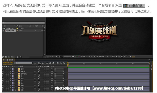Click the reset exposure icon
The image size is (157, 93).
(x=130, y=56)
